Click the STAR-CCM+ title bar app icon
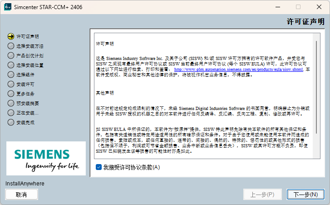This screenshot has width=330, height=205. (x=8, y=7)
